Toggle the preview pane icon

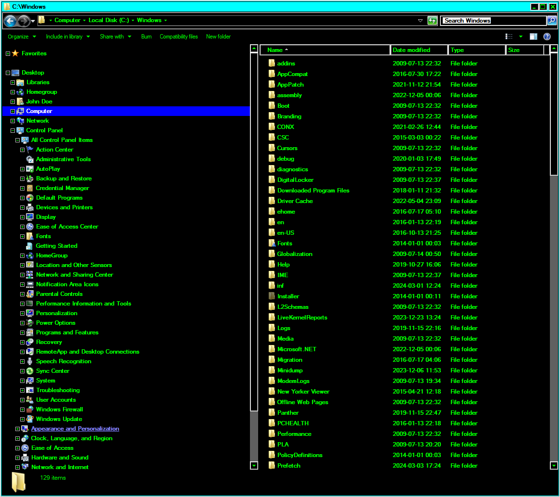[x=533, y=37]
